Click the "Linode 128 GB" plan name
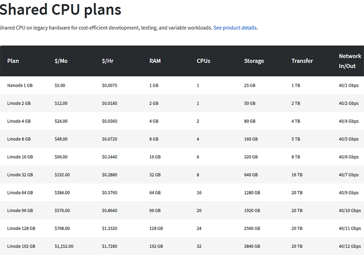 (21, 229)
